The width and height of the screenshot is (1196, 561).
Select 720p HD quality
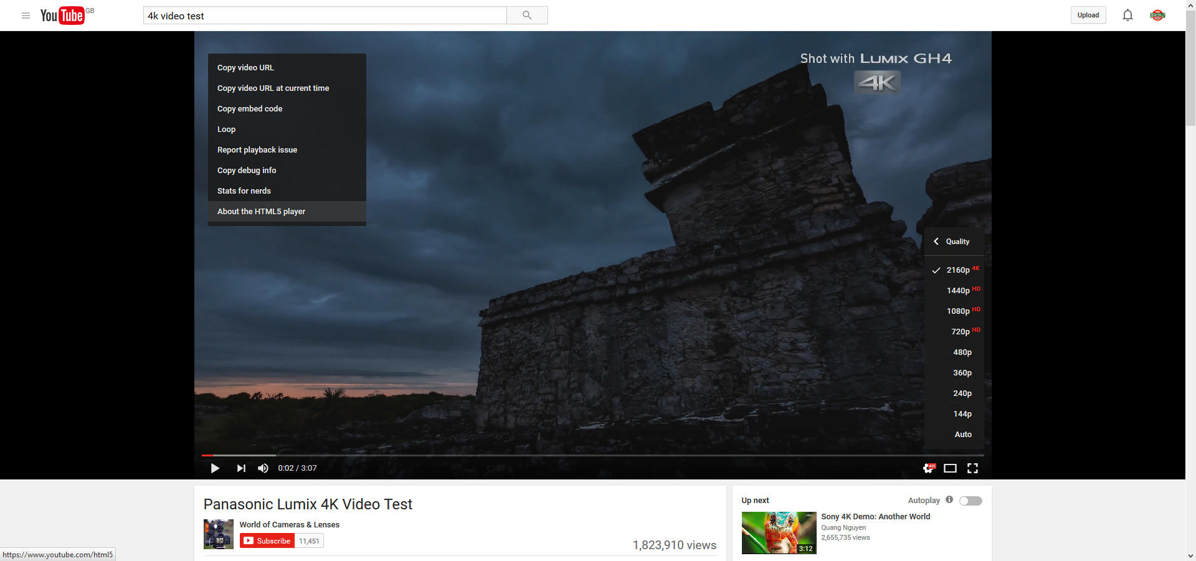954,332
